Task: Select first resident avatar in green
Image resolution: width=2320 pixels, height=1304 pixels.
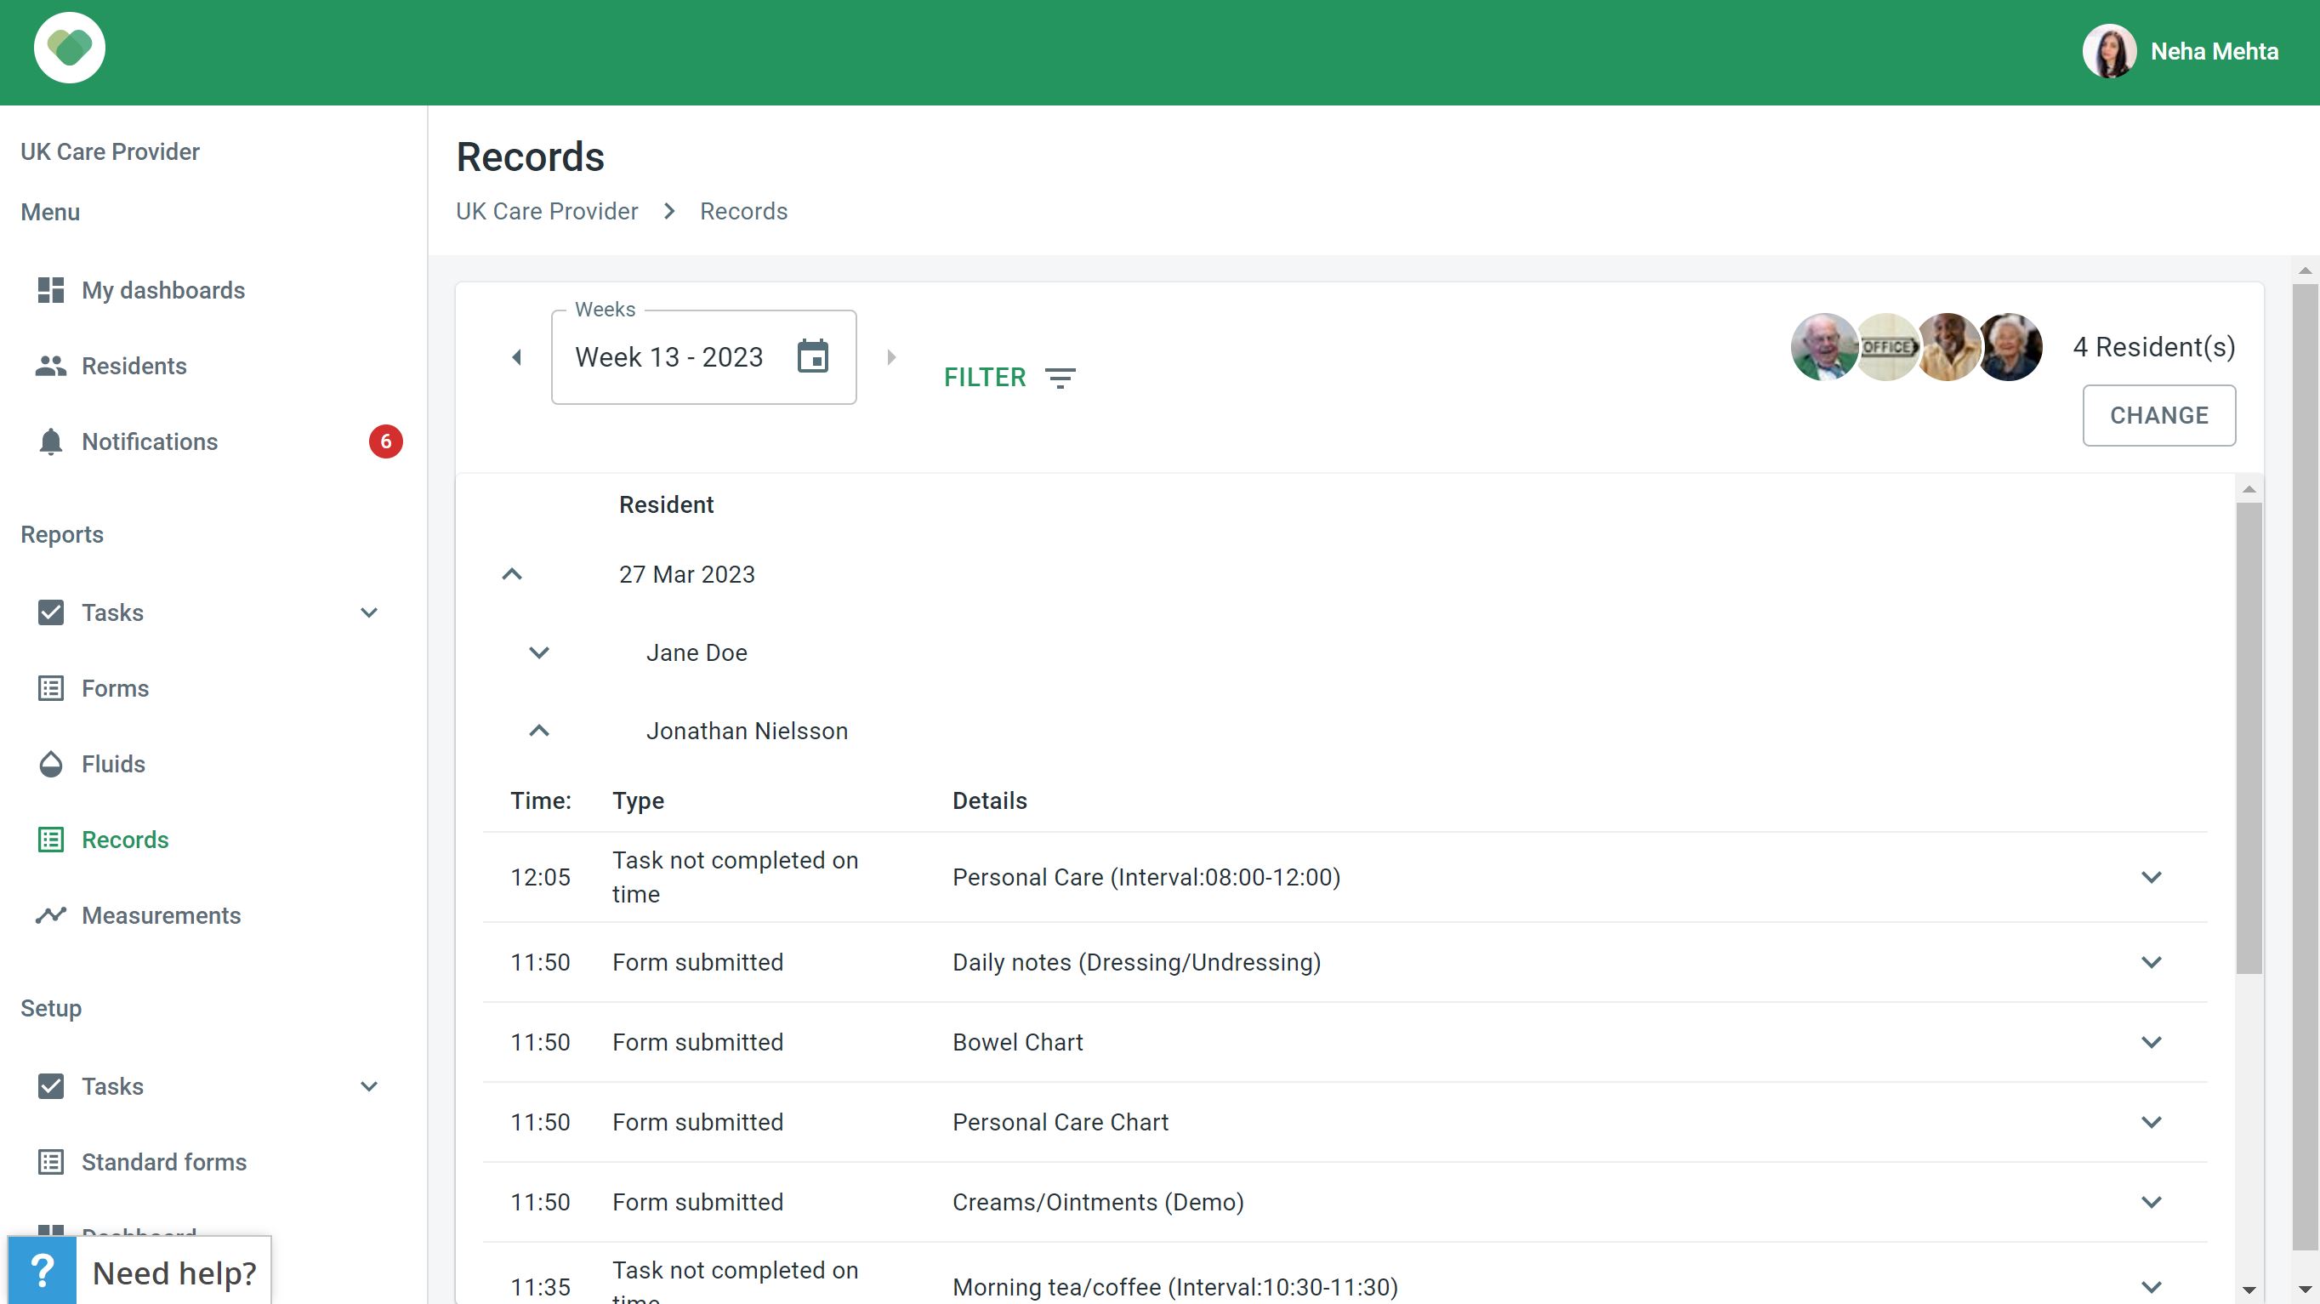Action: (1823, 347)
